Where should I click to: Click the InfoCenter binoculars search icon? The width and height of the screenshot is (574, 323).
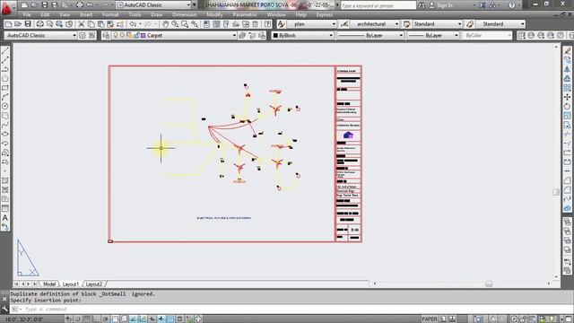pos(422,5)
